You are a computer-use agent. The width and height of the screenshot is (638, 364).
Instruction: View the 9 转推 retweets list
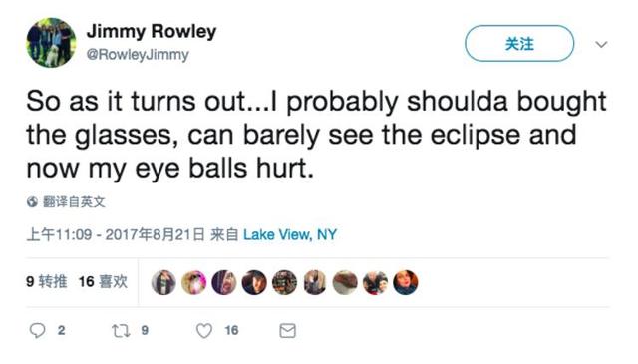pyautogui.click(x=47, y=282)
